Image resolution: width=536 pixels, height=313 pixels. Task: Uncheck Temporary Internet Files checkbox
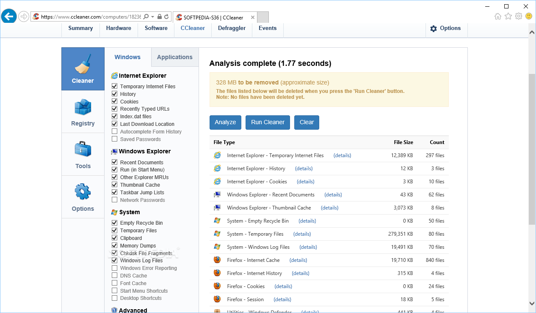(114, 86)
